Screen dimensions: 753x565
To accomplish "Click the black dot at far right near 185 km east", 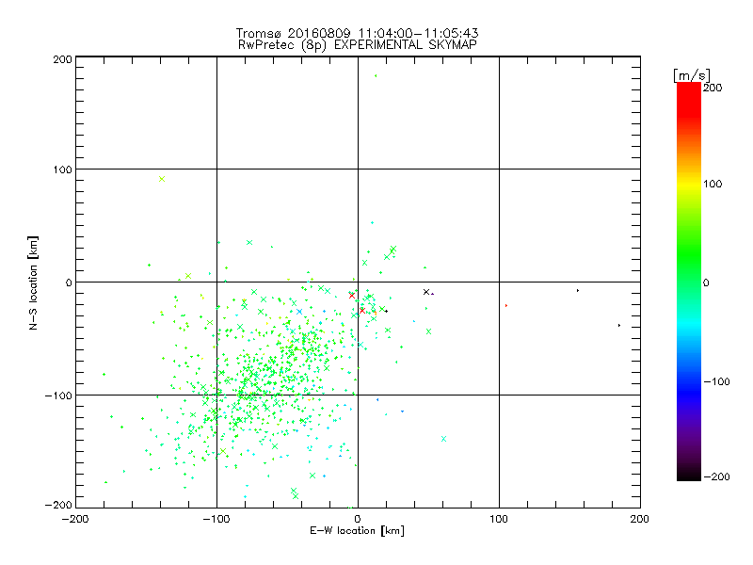I will click(x=619, y=326).
